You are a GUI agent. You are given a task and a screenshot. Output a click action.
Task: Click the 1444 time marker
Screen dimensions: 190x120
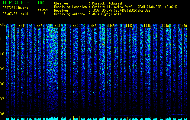coord(75,26)
